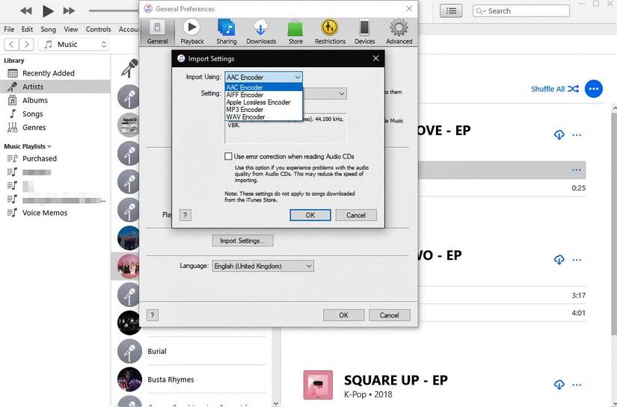The width and height of the screenshot is (617, 407).
Task: Open the Playback preferences tab
Action: tap(192, 32)
